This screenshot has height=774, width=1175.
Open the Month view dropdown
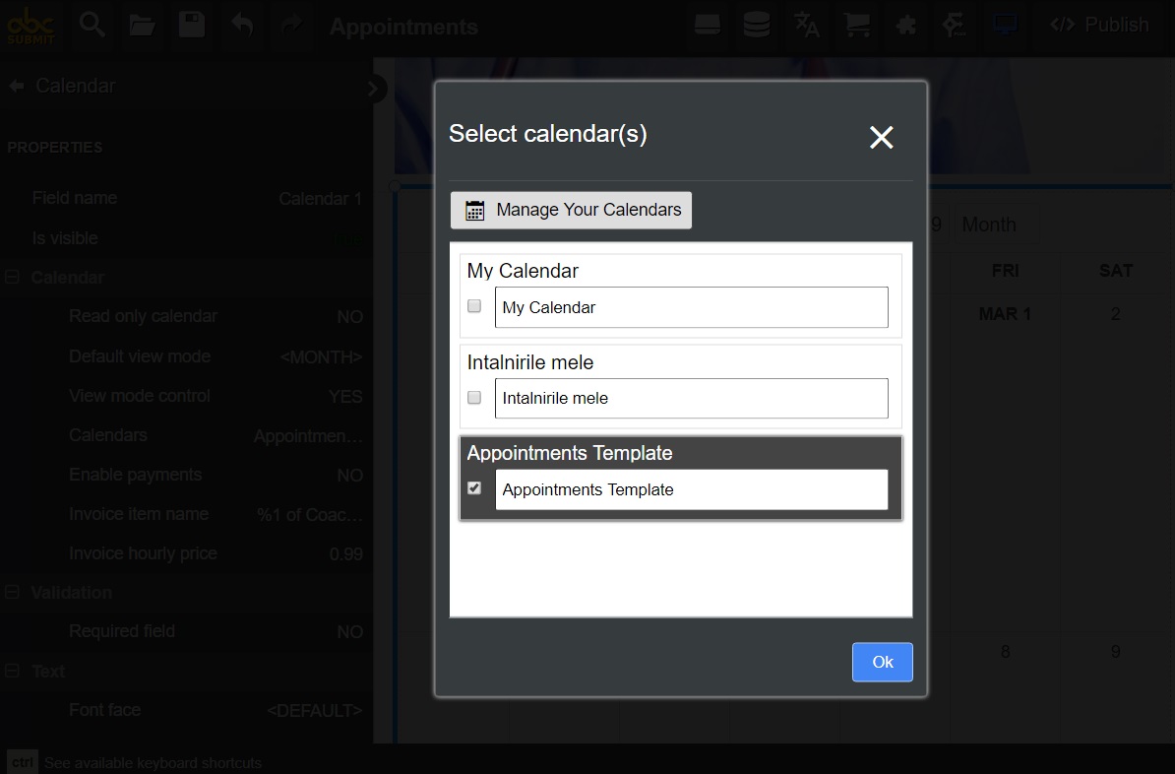pyautogui.click(x=996, y=224)
